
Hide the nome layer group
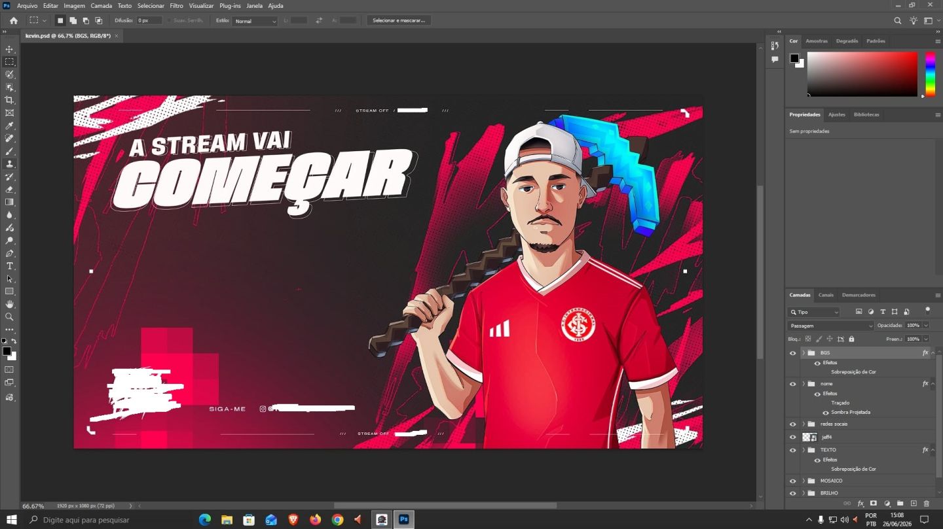click(x=792, y=384)
